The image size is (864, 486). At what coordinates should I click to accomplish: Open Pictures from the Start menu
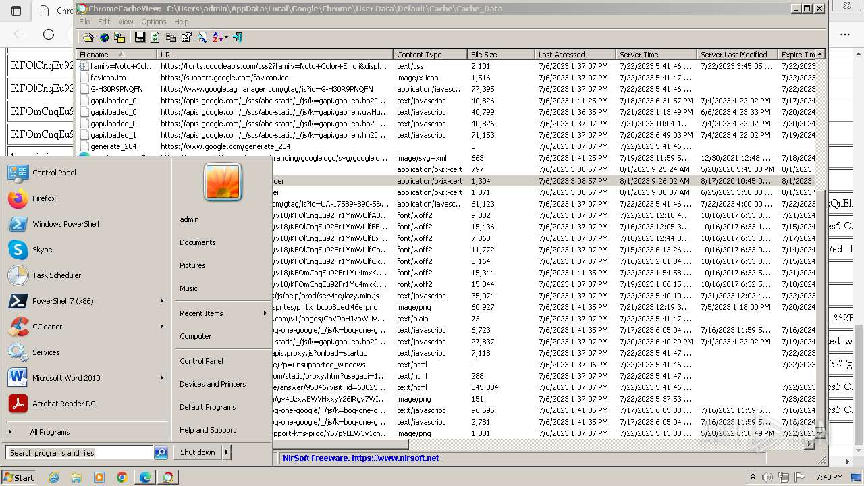pyautogui.click(x=192, y=265)
